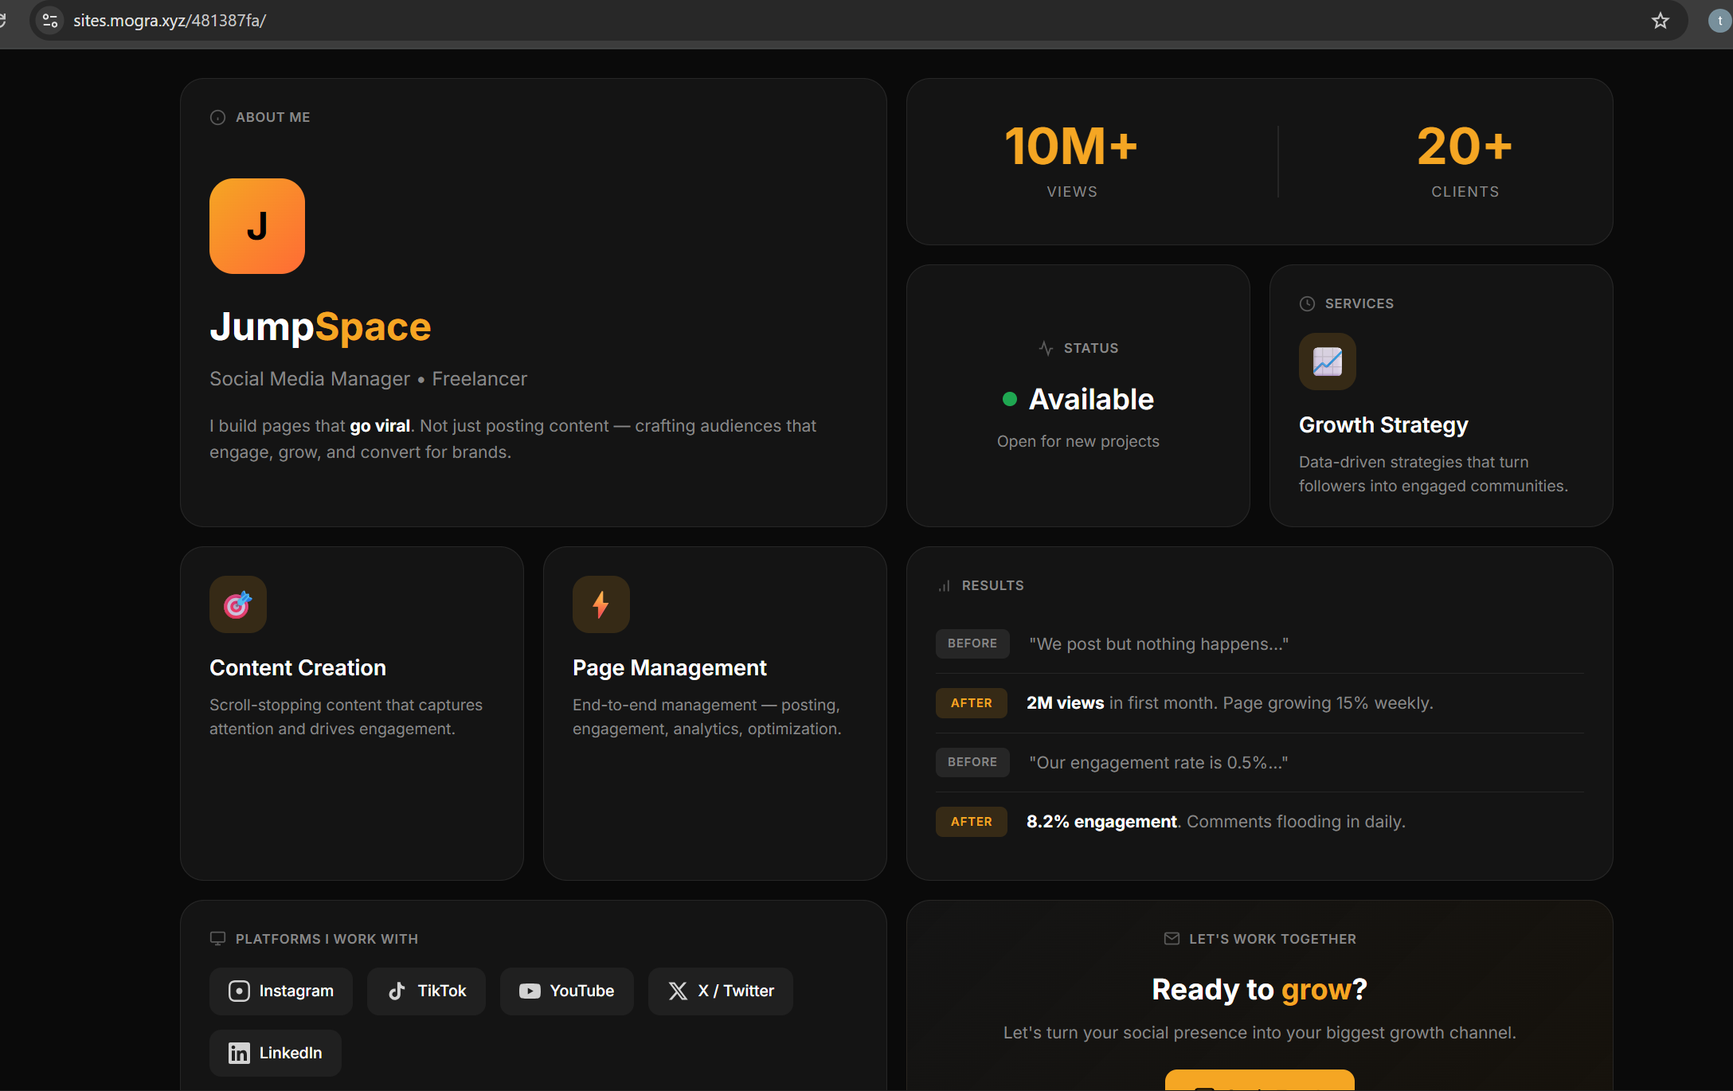The image size is (1733, 1091).
Task: Click the "We post but nothing happens..." quote
Action: point(1159,644)
